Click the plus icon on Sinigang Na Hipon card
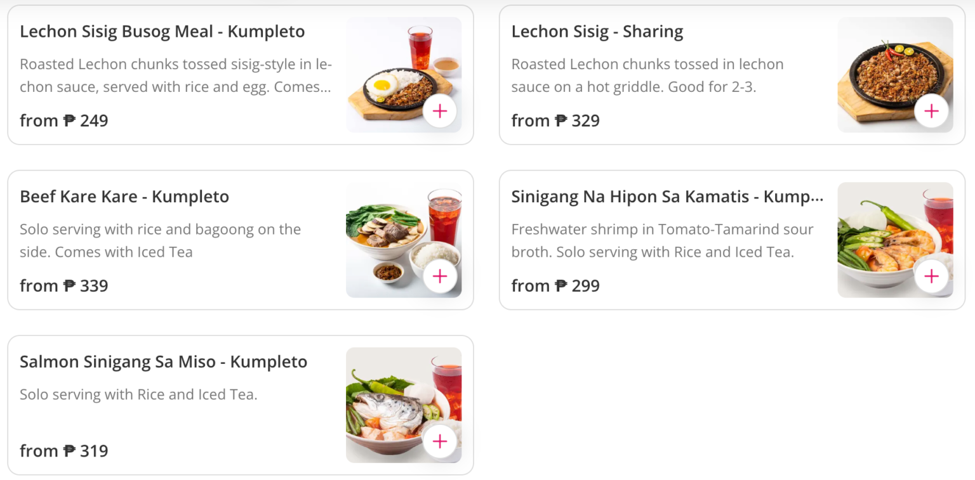 (931, 276)
